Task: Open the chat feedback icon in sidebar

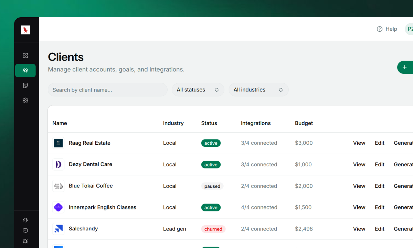Action: [x=25, y=231]
